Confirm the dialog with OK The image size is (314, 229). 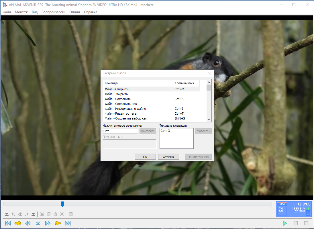coord(145,157)
